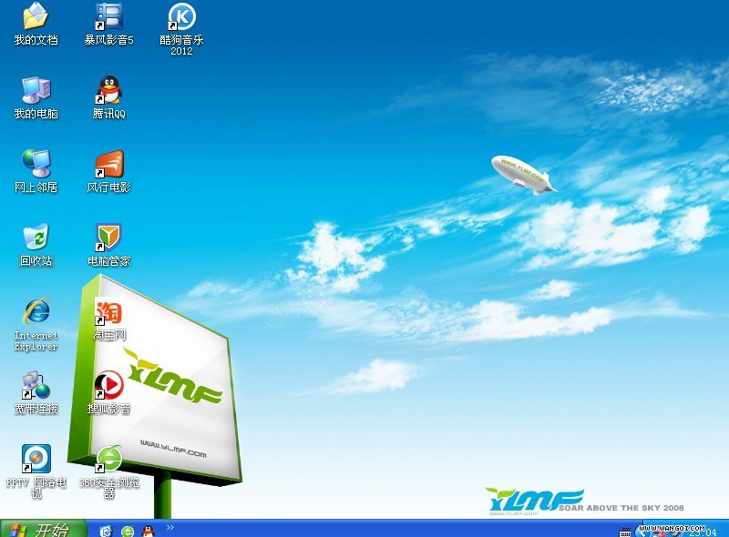Click the QQ penguin in the Quick Launch bar
The image size is (729, 537).
(149, 531)
